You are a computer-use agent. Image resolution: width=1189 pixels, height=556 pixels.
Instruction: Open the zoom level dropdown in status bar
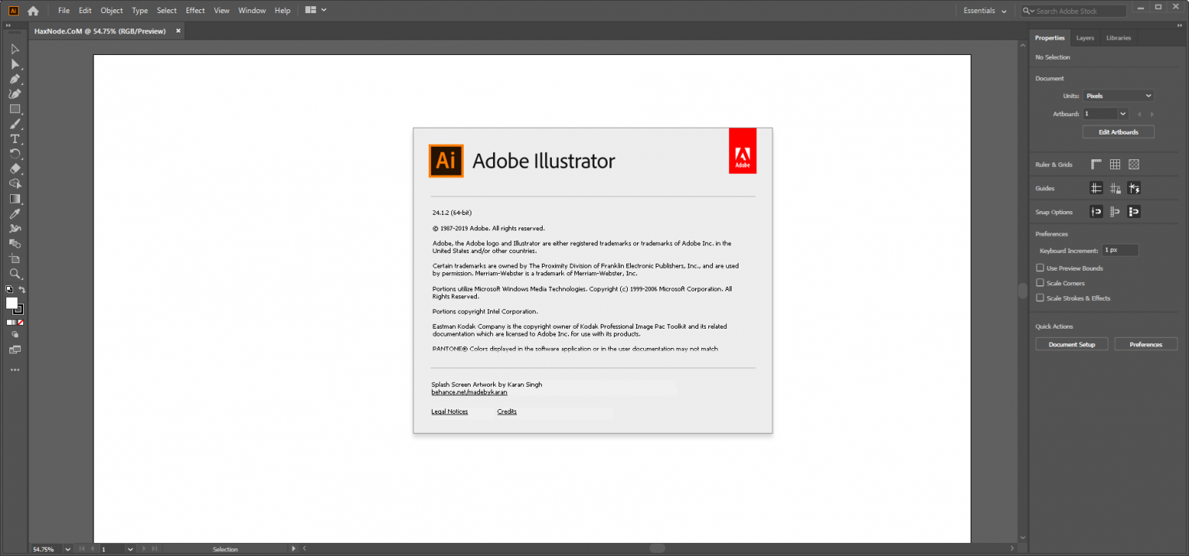coord(67,549)
